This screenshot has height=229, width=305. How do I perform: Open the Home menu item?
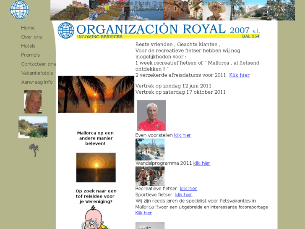click(x=28, y=28)
